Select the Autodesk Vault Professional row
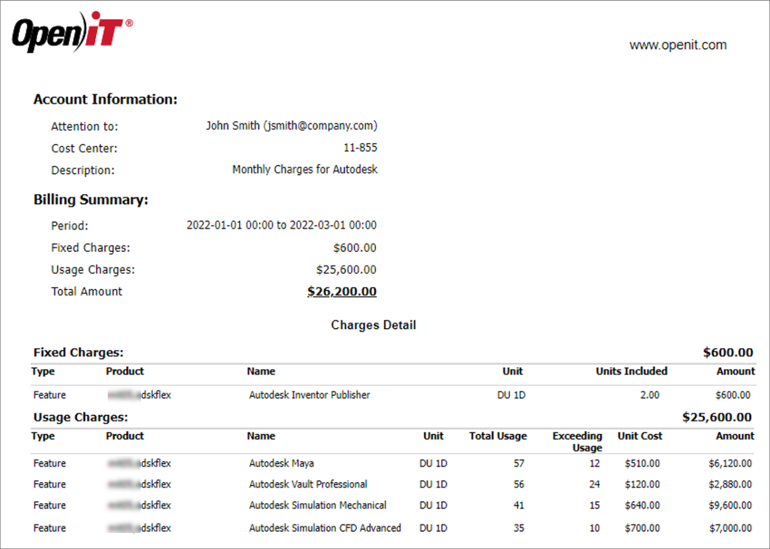This screenshot has height=549, width=770. 307,484
